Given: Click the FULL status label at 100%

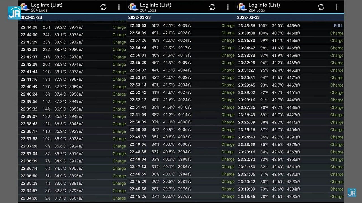Looking at the screenshot, I should (338, 26).
